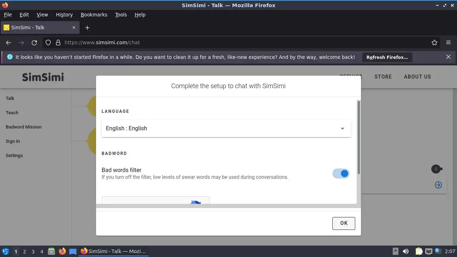
Task: Switch to virtual desktop 2
Action: [x=24, y=251]
